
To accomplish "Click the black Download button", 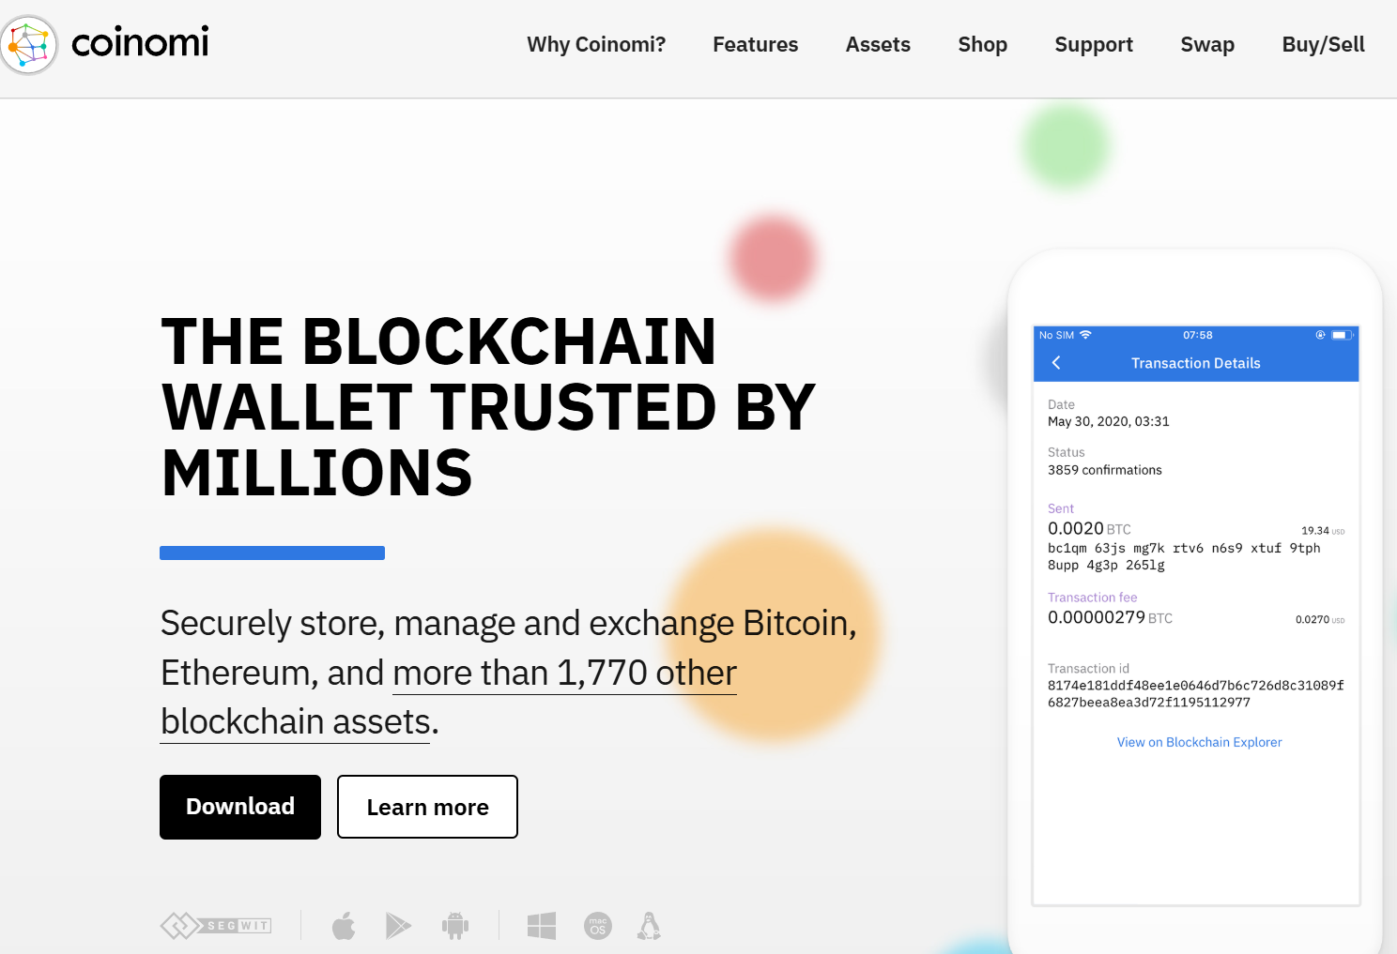I will click(x=240, y=807).
